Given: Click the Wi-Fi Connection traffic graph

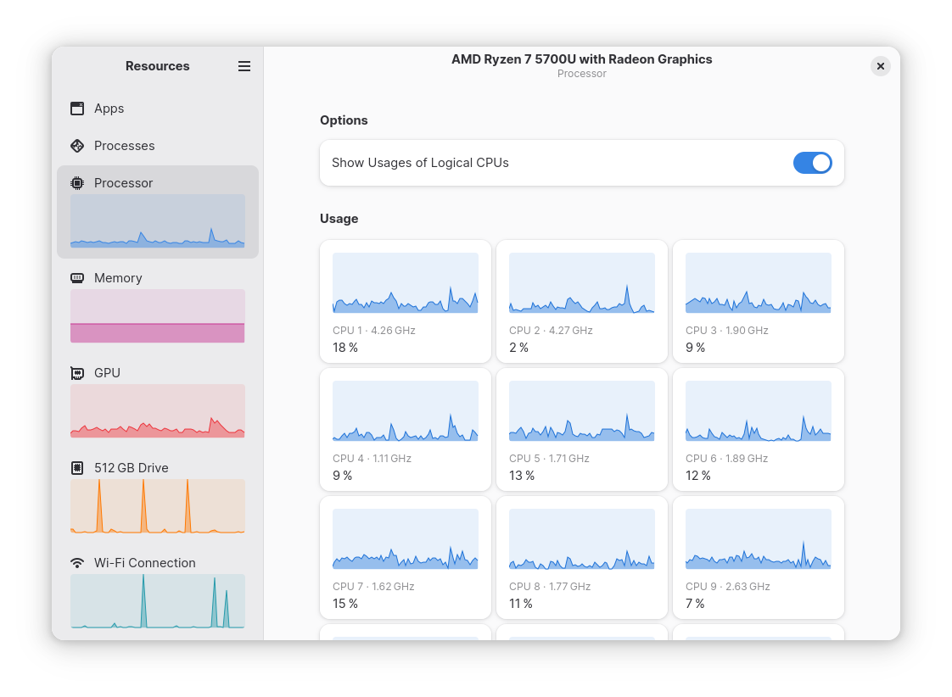Looking at the screenshot, I should point(158,601).
